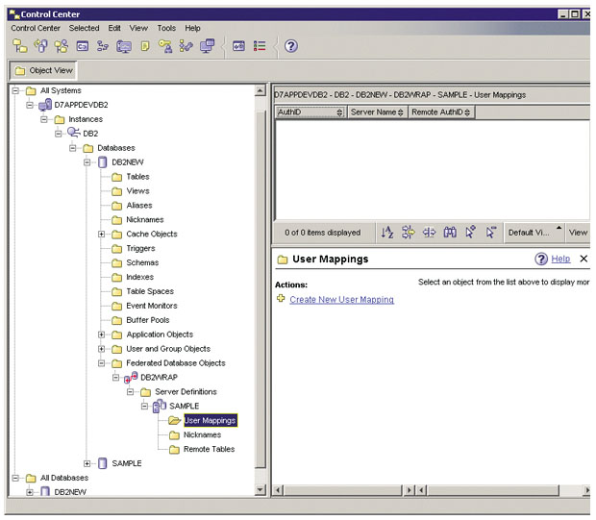Open Satellite Administration Center toolbar icon

pyautogui.click(x=62, y=46)
